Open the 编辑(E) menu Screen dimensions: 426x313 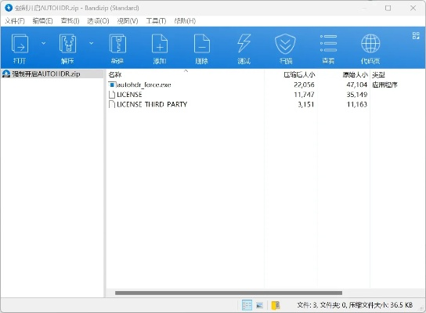tap(42, 21)
